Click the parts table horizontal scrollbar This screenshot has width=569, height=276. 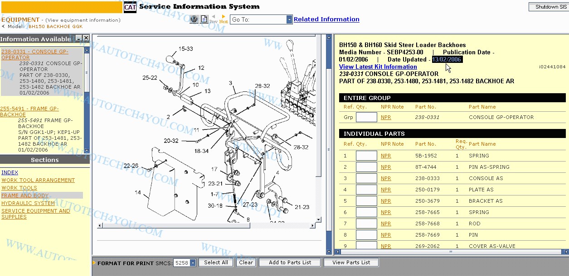coord(451,252)
